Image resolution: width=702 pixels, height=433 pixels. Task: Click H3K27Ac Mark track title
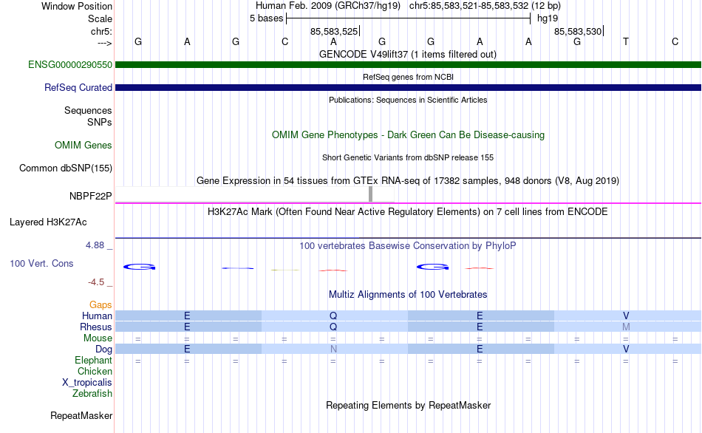pos(408,211)
